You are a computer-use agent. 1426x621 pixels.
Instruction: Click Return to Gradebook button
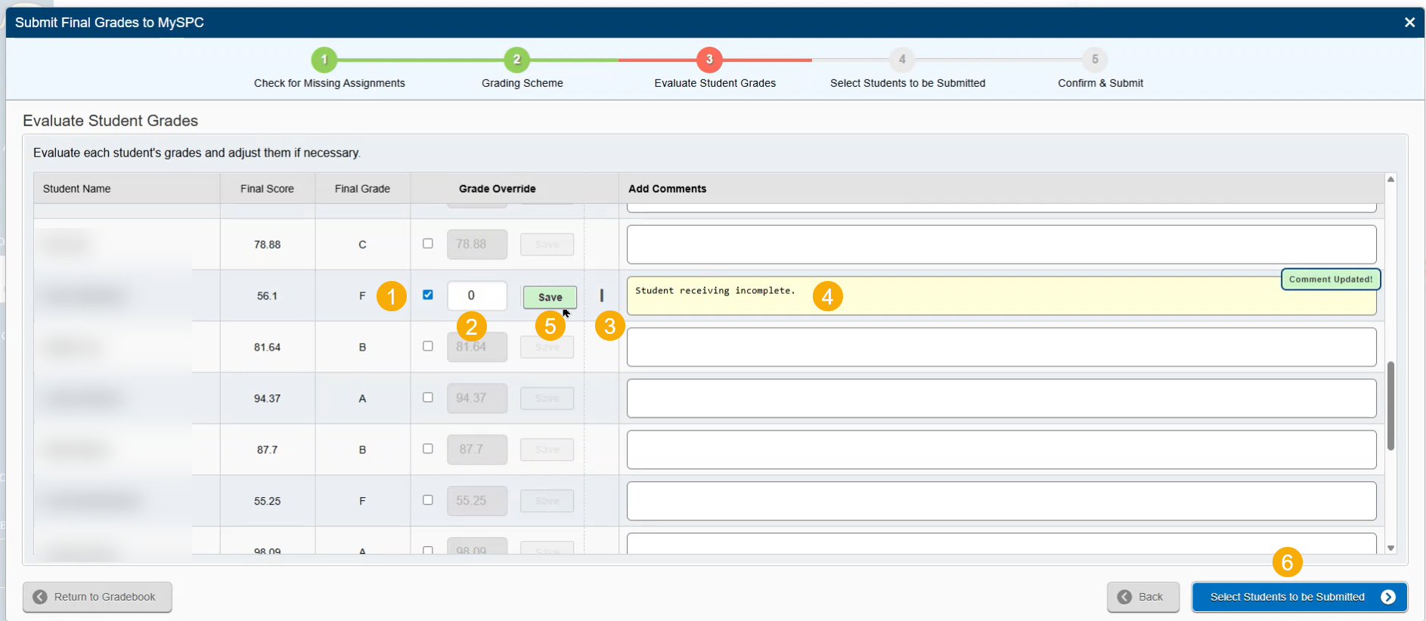coord(98,597)
